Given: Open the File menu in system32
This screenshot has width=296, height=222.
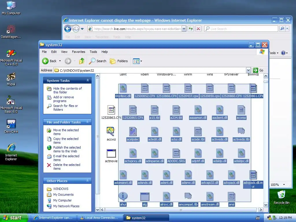Looking at the screenshot, I should [x=44, y=52].
